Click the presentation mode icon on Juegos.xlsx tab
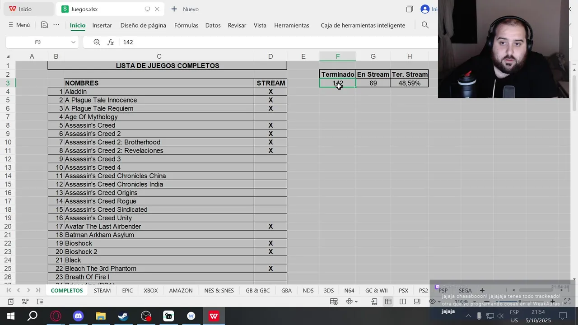The width and height of the screenshot is (578, 325). (147, 9)
